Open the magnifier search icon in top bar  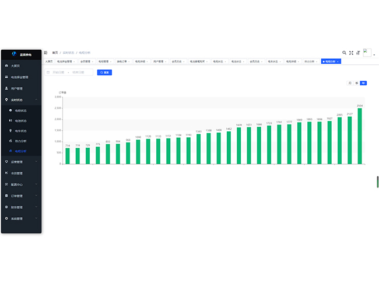point(344,53)
